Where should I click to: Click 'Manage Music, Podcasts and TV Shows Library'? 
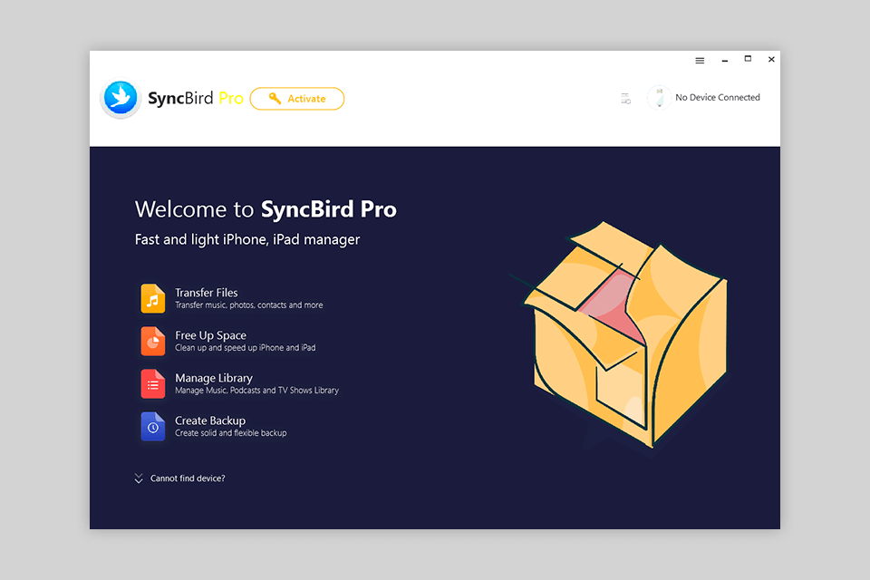coord(256,391)
